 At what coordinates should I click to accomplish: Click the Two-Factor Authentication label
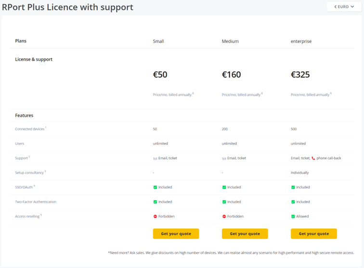point(36,202)
